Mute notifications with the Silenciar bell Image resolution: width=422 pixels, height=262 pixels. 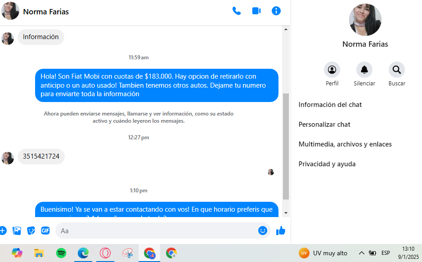click(x=364, y=70)
